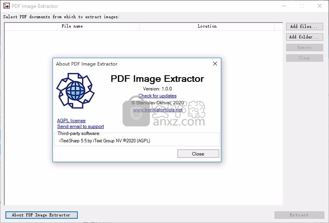Sort by the File name column header
The height and width of the screenshot is (223, 329).
point(72,26)
